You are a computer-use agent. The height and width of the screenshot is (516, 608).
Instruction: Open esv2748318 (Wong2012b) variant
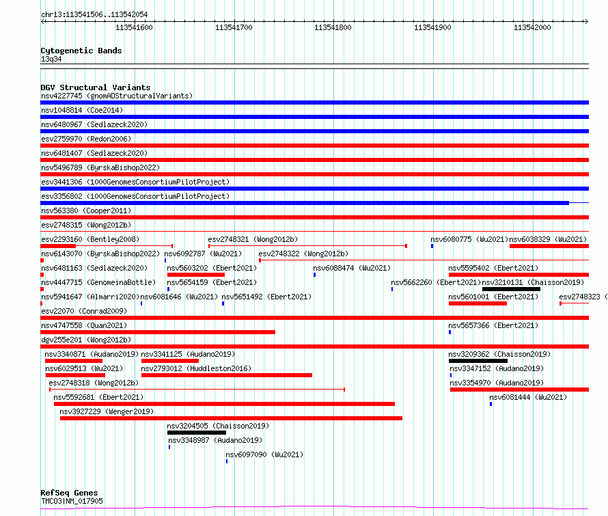94,383
